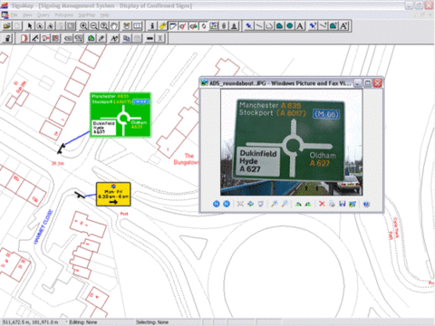Save picture using the floppy disk icon
435x326 pixels.
343,204
